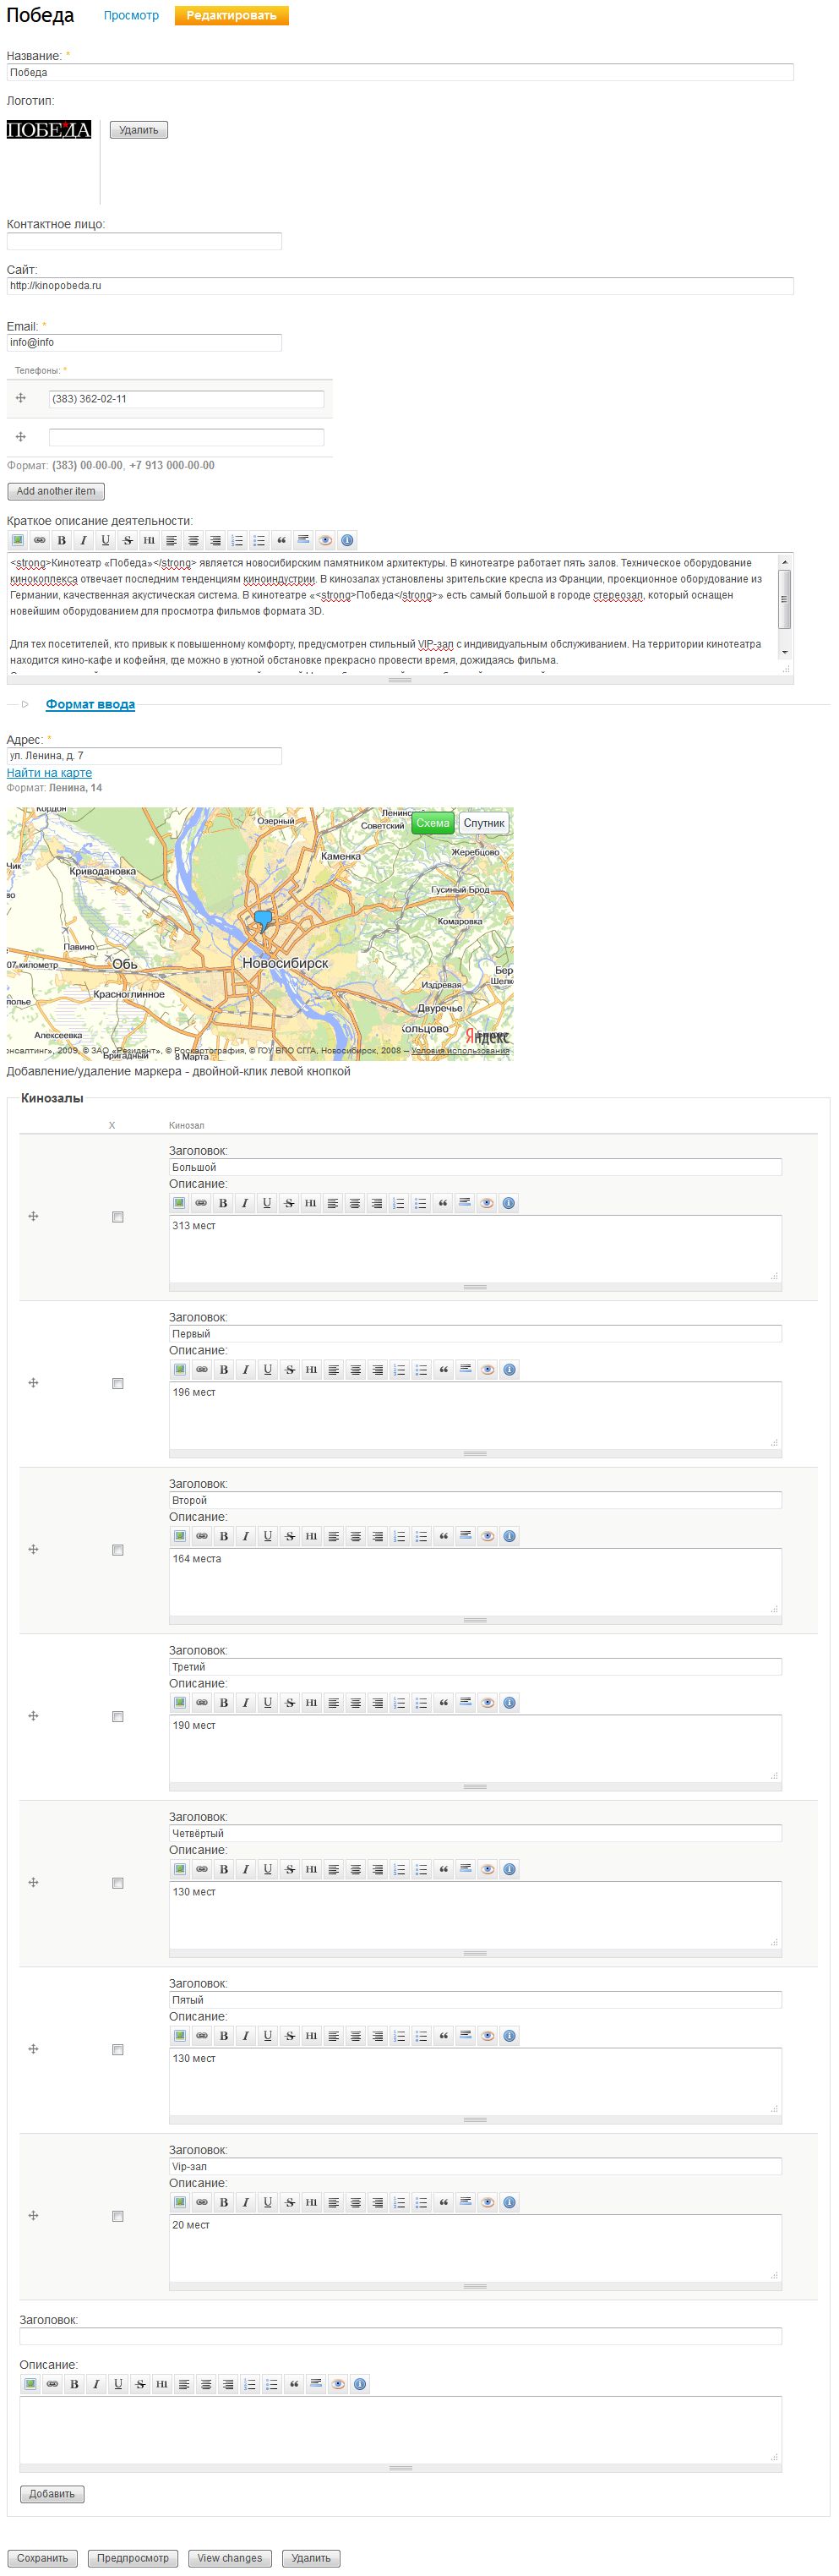This screenshot has height=2576, width=839.
Task: Tick the checkbox for Четвёртый hall row
Action: point(117,1883)
